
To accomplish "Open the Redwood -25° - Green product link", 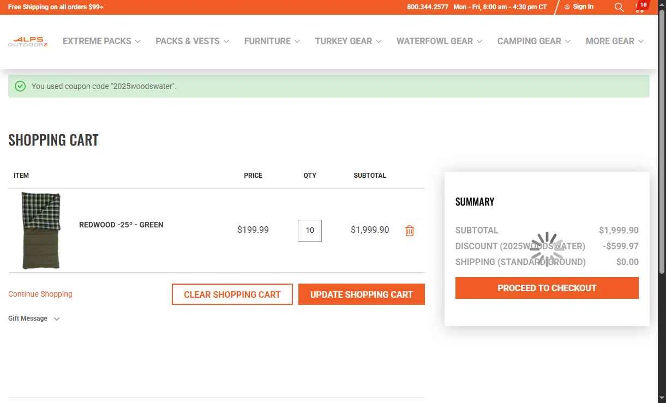I will 121,225.
